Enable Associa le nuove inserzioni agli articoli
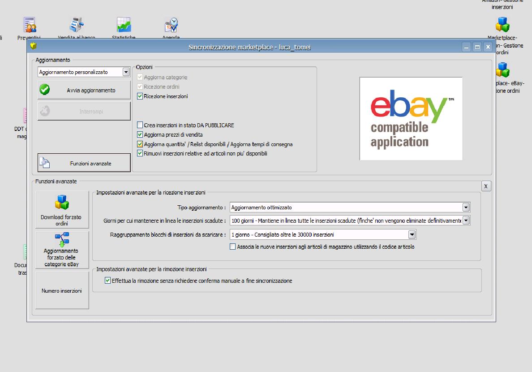 232,247
